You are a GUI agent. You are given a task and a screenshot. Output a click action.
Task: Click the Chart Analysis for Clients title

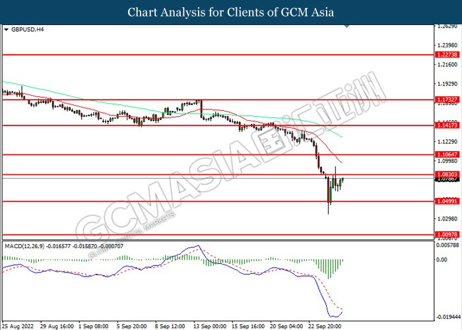pos(231,13)
